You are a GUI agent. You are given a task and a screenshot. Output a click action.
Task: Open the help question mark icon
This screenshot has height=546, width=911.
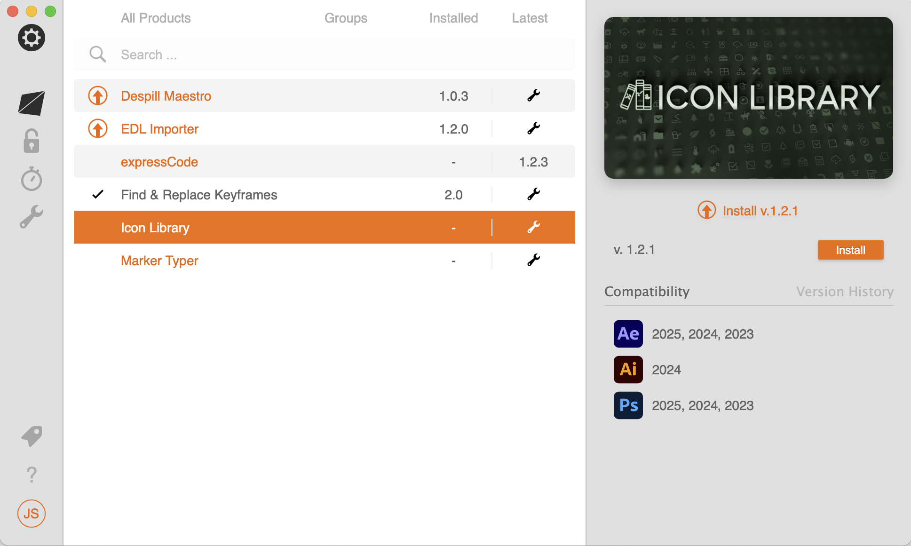click(x=32, y=475)
